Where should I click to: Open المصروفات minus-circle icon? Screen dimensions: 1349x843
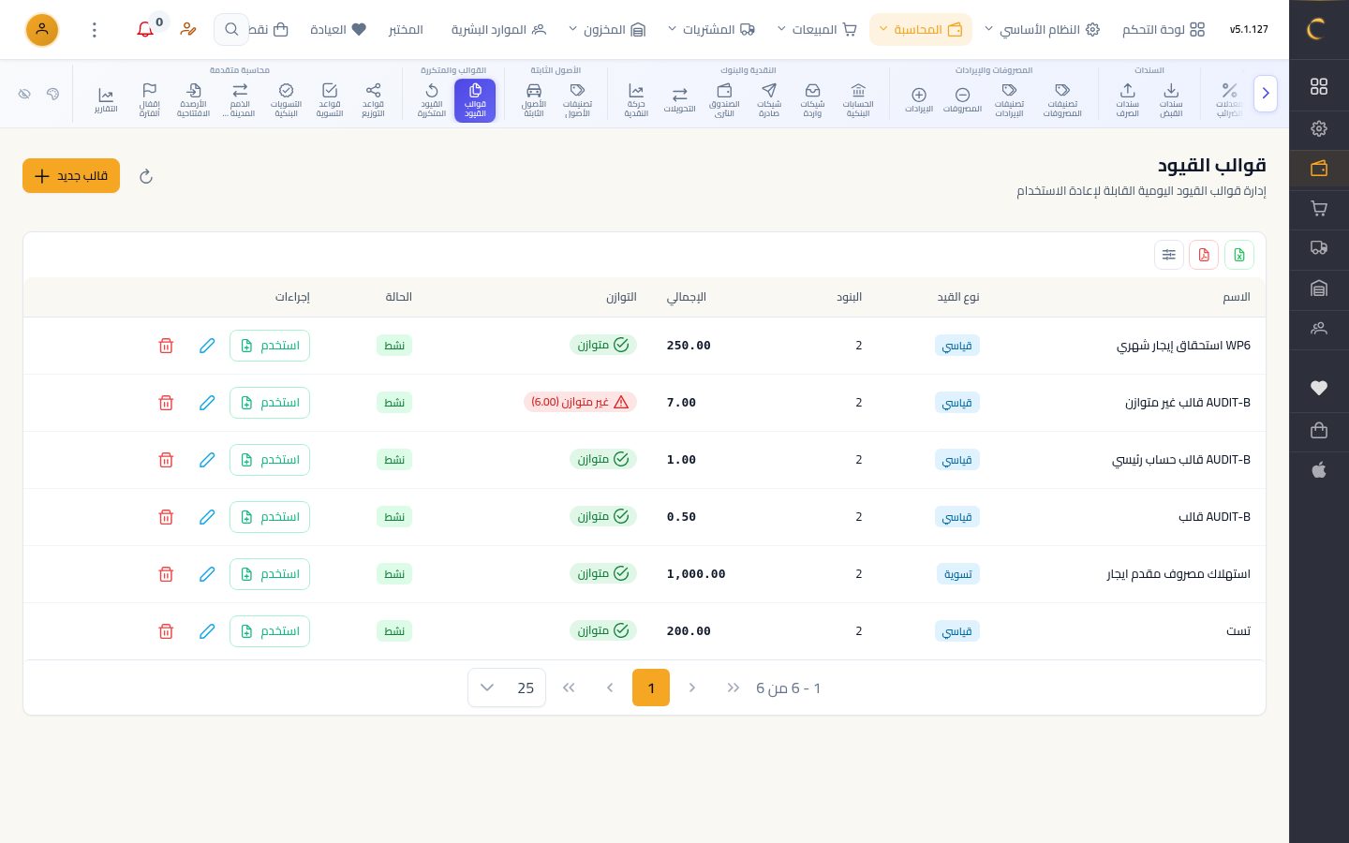[962, 100]
